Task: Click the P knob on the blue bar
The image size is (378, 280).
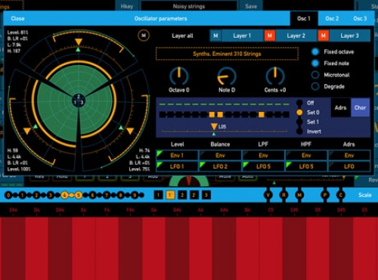Action: (x=325, y=194)
